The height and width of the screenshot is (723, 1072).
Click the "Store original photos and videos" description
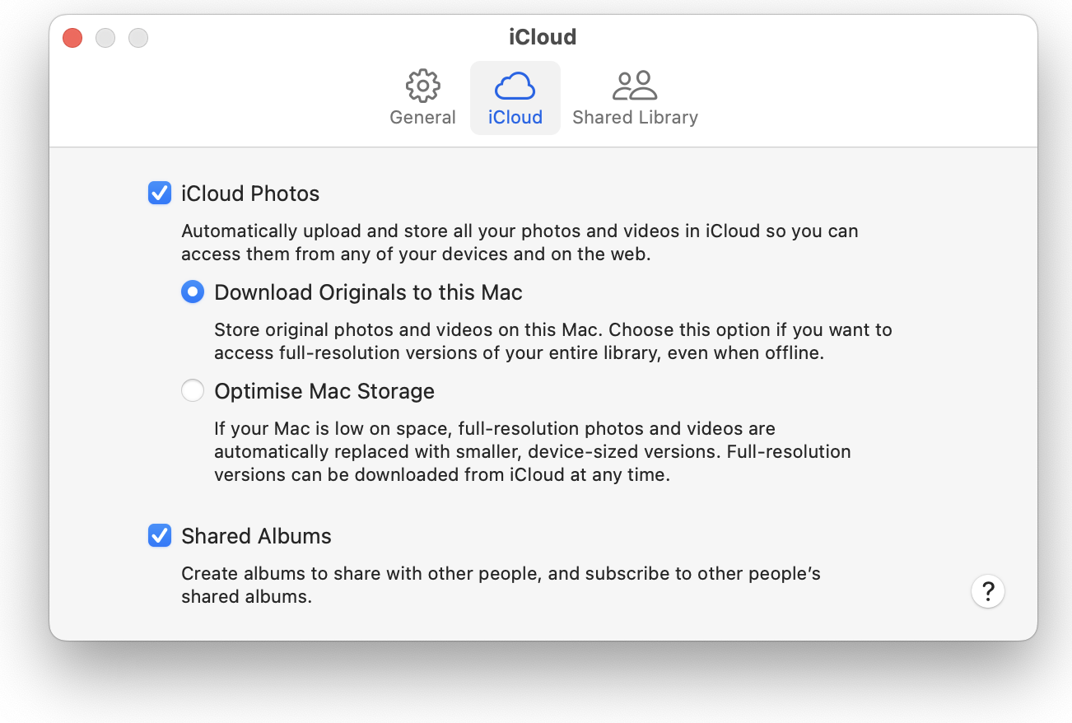[553, 342]
